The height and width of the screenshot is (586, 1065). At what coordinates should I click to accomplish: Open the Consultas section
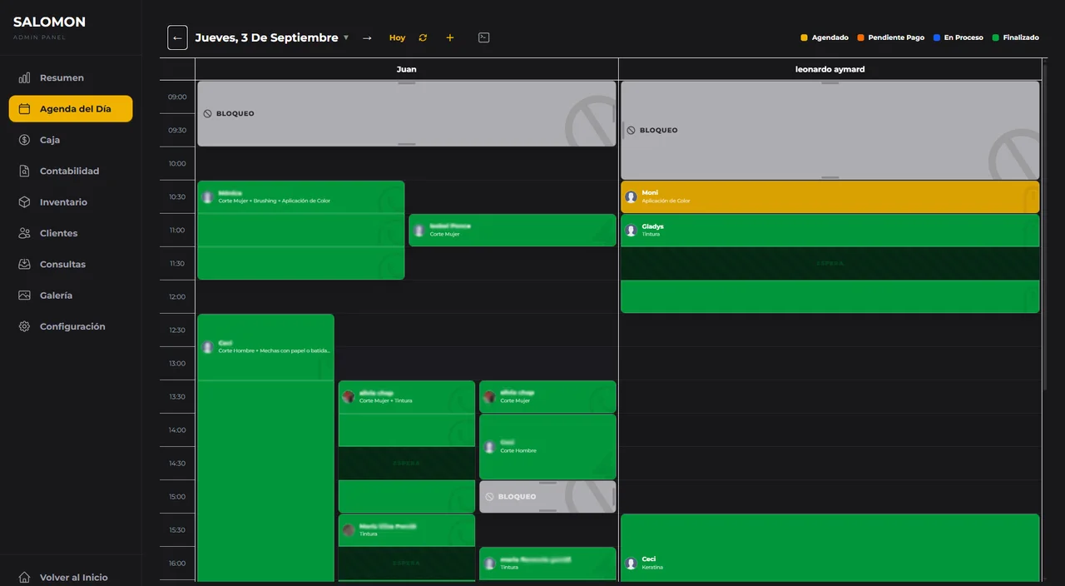click(x=71, y=264)
